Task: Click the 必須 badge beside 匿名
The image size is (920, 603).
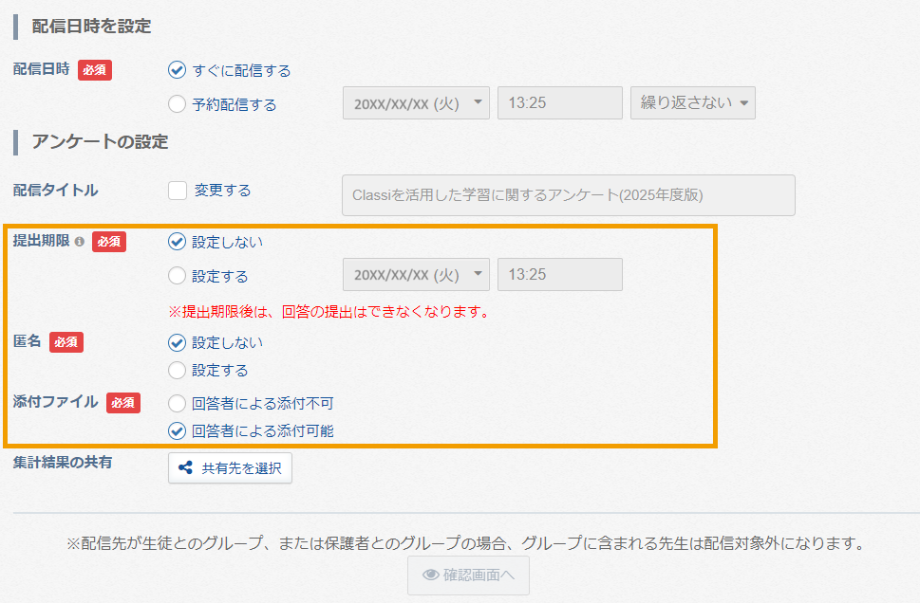Action: (66, 342)
